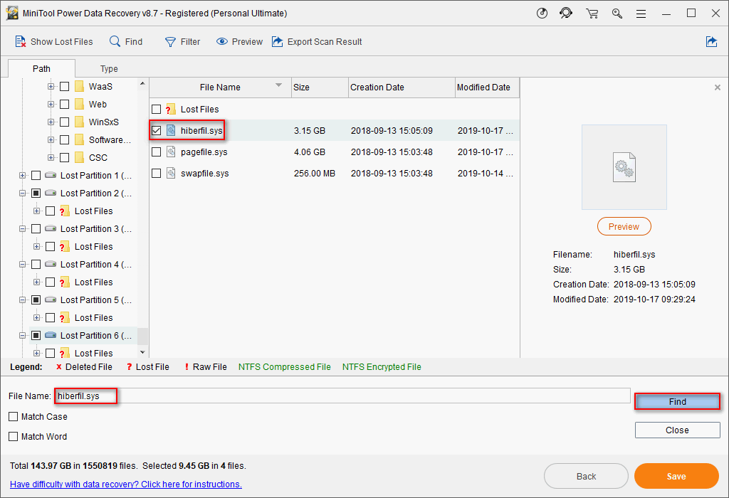This screenshot has width=729, height=498.
Task: Click the Preview eye icon in toolbar
Action: (x=222, y=42)
